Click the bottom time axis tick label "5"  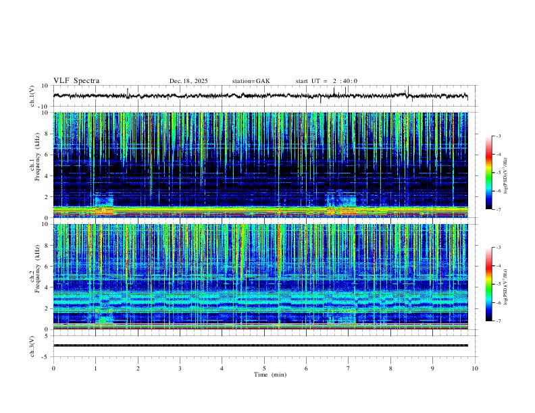click(x=264, y=368)
